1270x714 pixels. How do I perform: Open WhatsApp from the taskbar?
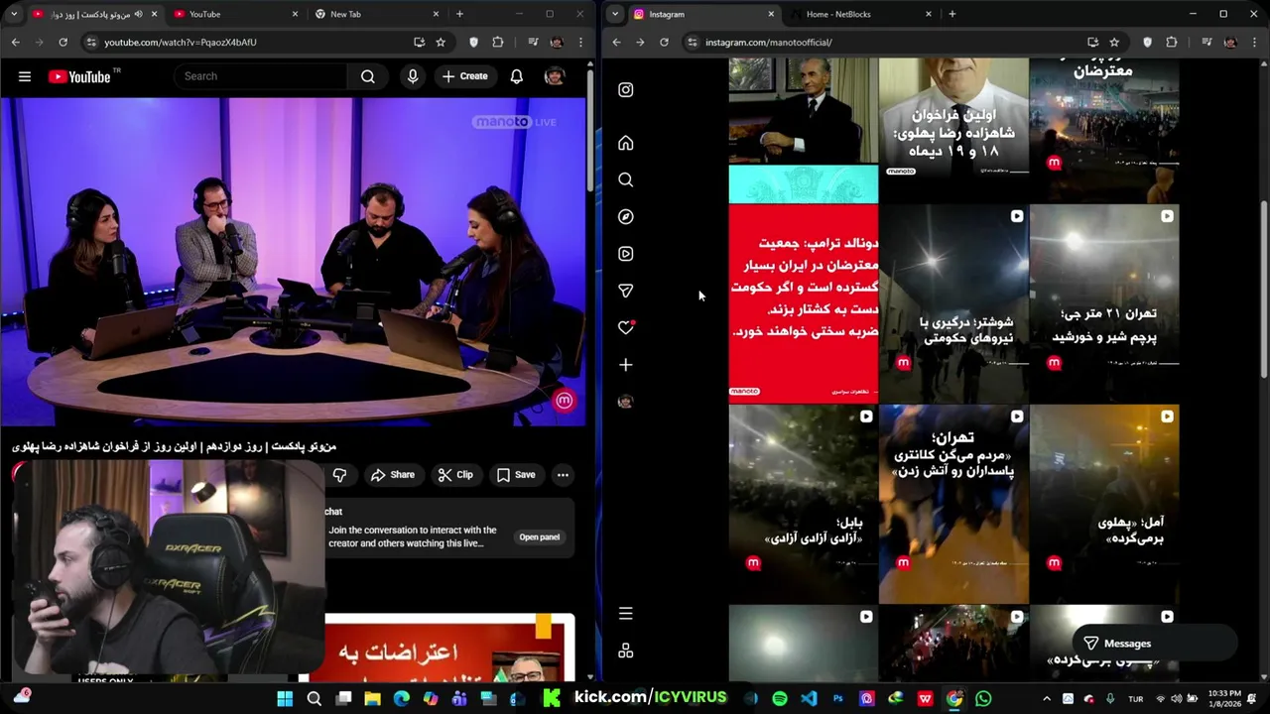click(983, 699)
